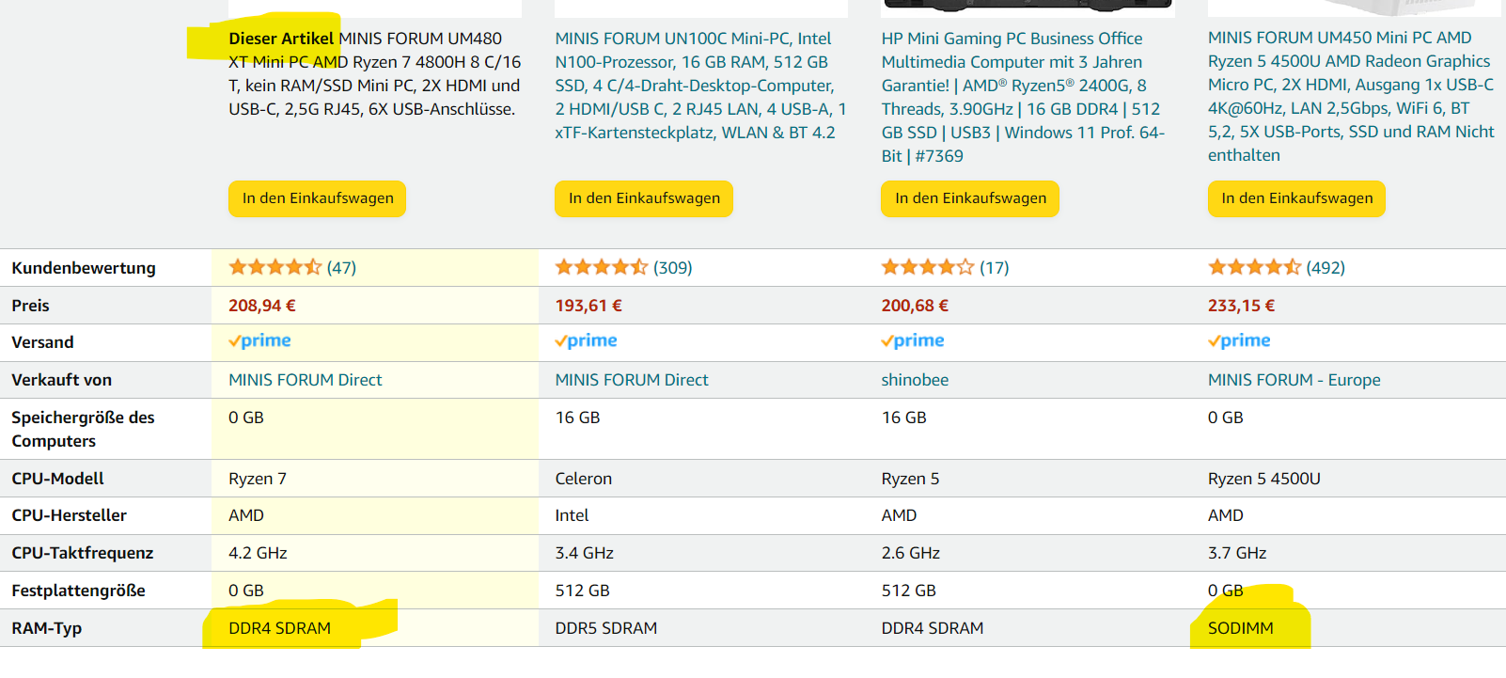Open the MINIS FORUM UN100C Mini-PC product link

click(x=701, y=86)
